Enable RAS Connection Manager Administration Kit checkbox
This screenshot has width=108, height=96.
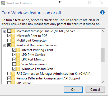pos(9,74)
